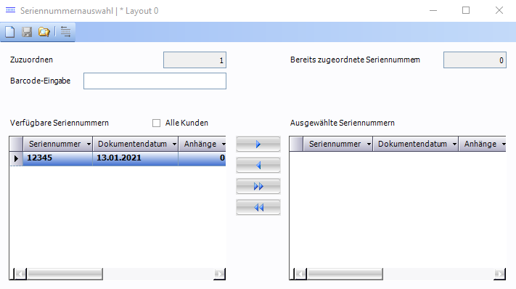This screenshot has height=289, width=516.
Task: Click left scroll arrow of available list
Action: coord(20,274)
